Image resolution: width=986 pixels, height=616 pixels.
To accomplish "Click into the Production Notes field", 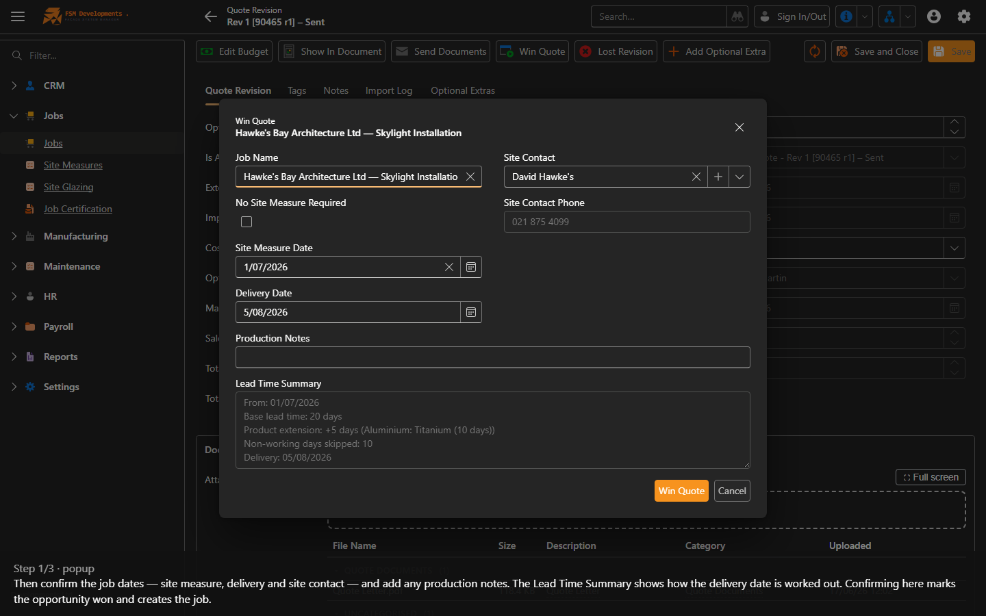I will click(493, 357).
